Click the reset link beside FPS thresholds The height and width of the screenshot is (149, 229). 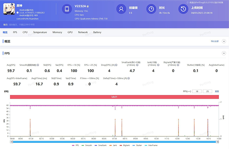(x=217, y=91)
